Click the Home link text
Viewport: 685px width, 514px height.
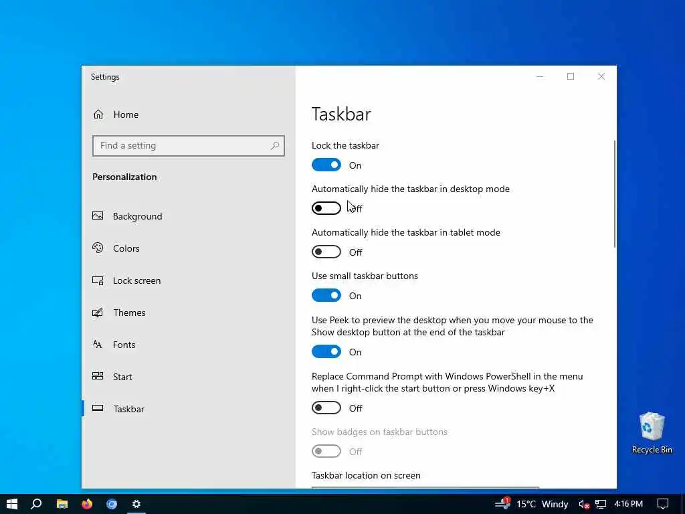click(x=126, y=114)
